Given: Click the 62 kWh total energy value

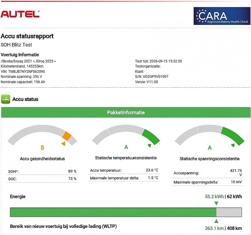Looking at the screenshot, I should tap(234, 197).
